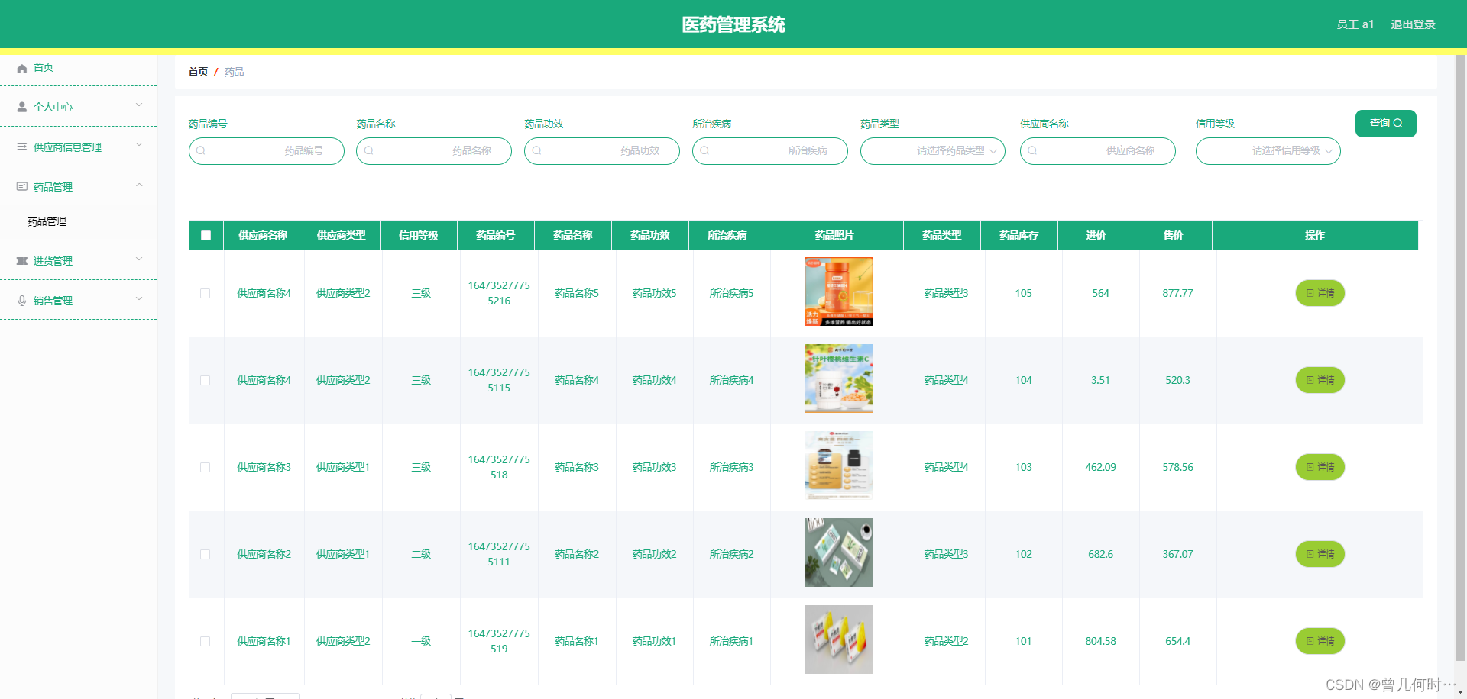Toggle the select-all header checkbox

click(x=206, y=235)
